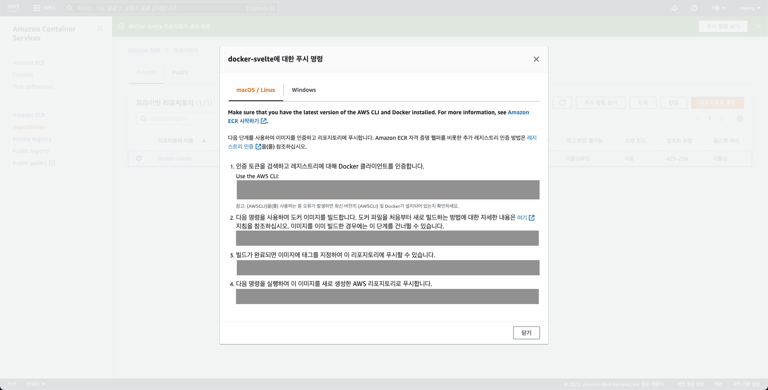Click Amazon ECR breadcrumb link
768x390 pixels.
tap(144, 50)
